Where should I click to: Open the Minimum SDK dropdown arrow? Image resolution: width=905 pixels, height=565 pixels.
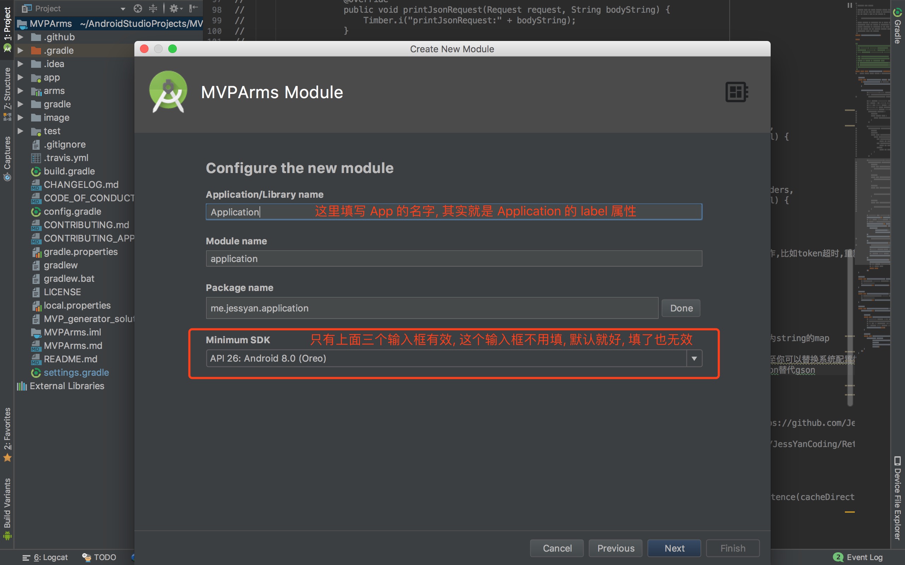(694, 358)
